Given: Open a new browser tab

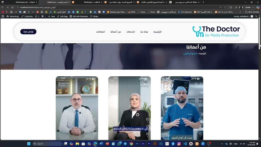Looking at the screenshot, I should pyautogui.click(x=203, y=2).
